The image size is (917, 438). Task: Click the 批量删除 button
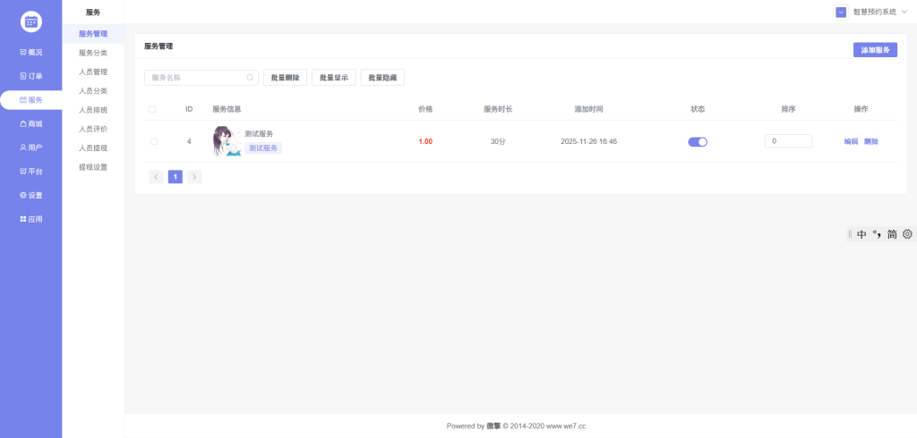tap(285, 78)
